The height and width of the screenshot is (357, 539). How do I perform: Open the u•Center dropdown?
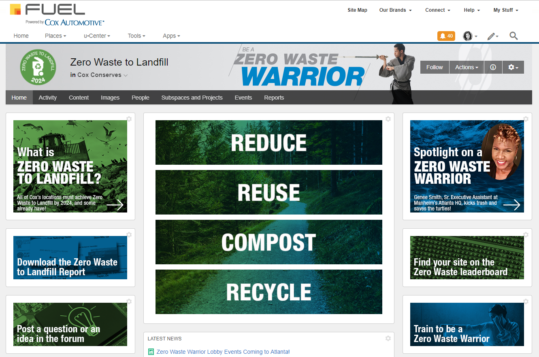(x=97, y=36)
